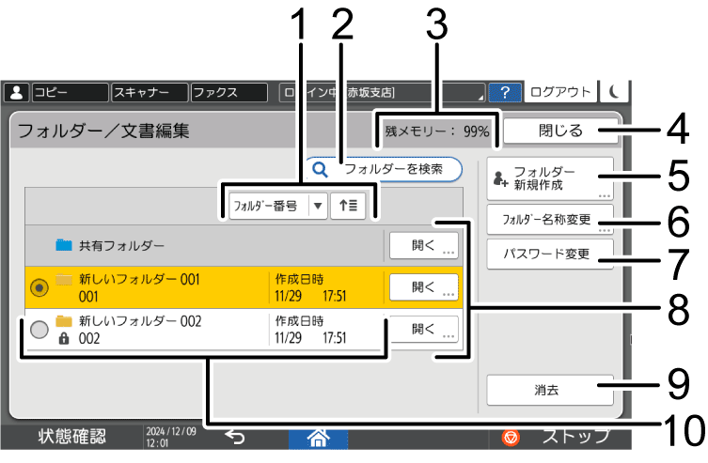Tap the lock icon on folder 002

point(64,339)
